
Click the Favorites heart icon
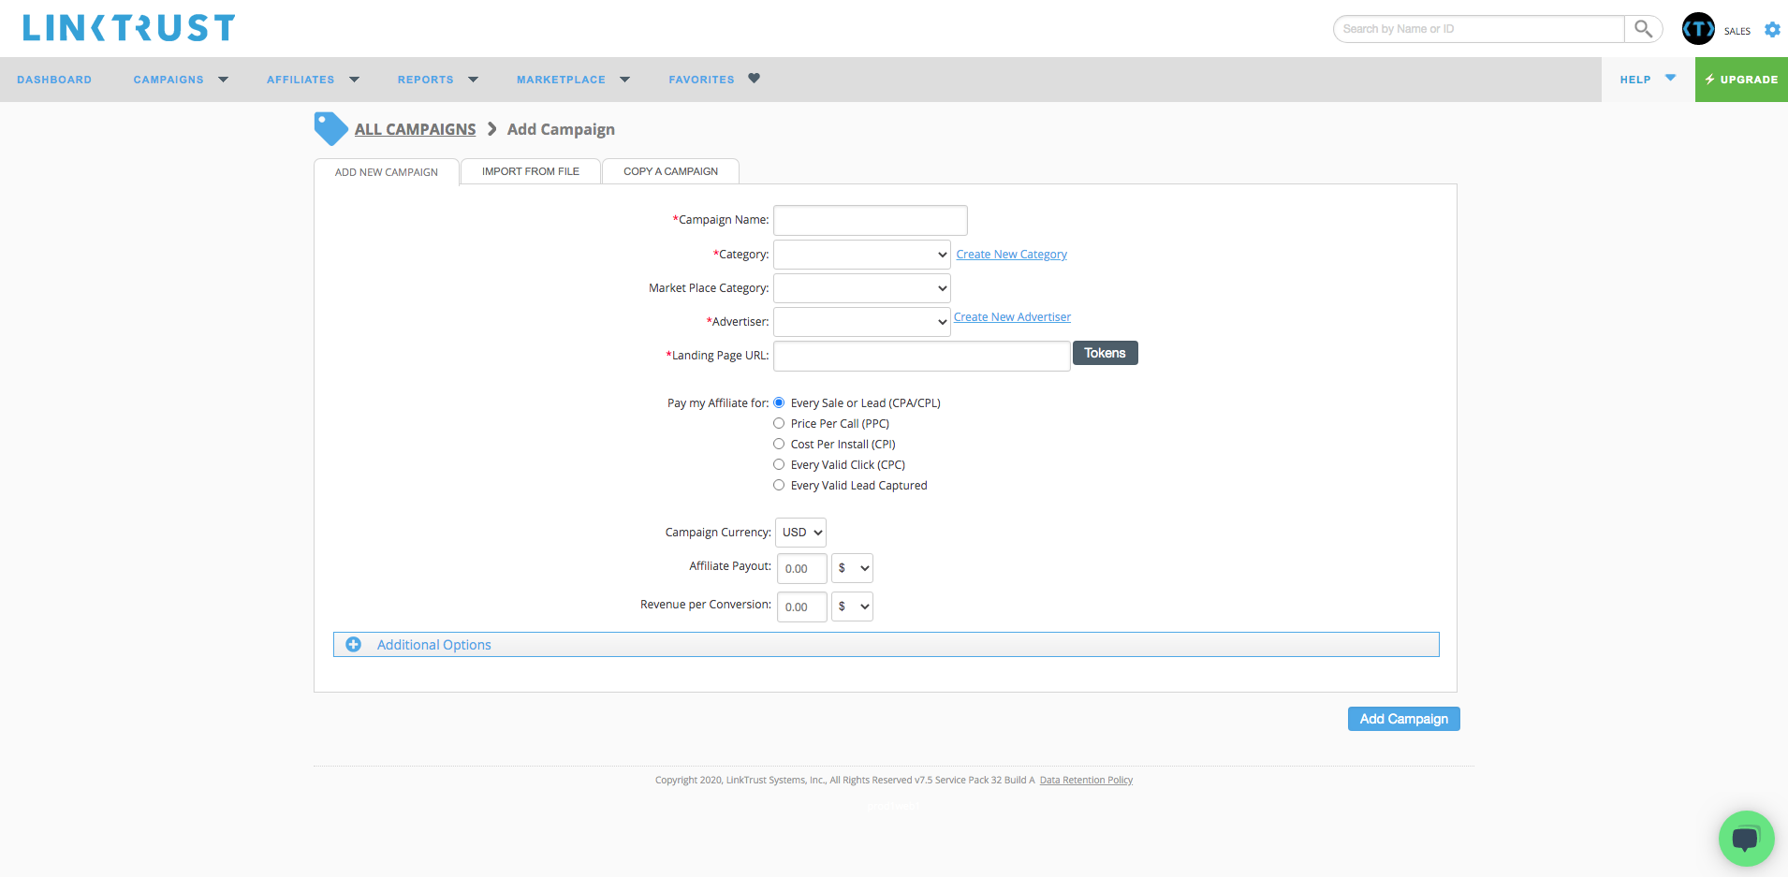pos(754,79)
